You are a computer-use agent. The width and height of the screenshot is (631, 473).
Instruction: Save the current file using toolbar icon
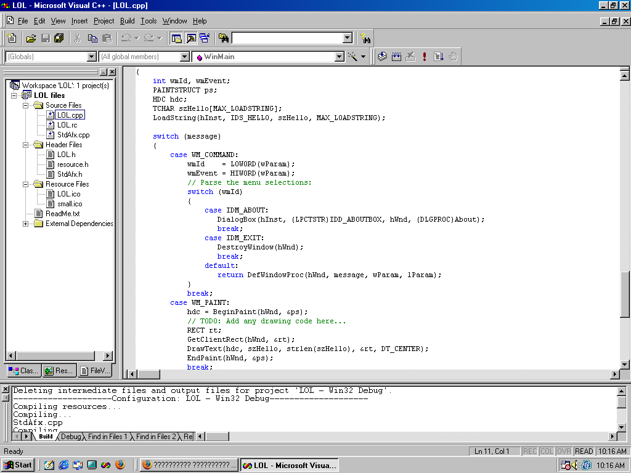(46, 38)
